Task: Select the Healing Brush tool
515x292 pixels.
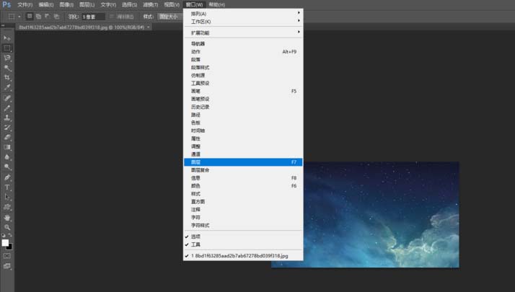Action: [7, 98]
